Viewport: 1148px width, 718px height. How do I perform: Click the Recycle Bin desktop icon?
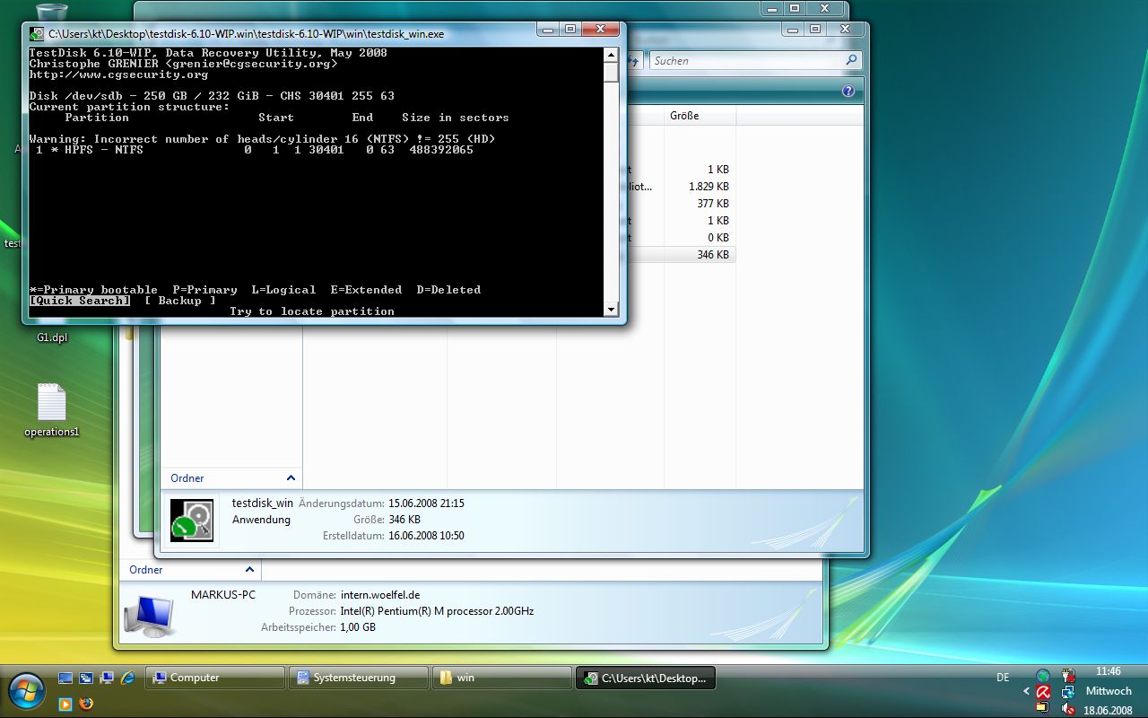[54, 13]
